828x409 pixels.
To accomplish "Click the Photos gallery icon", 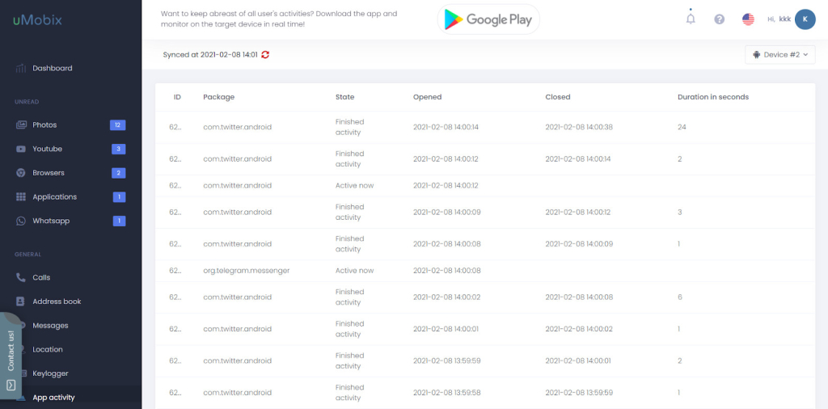I will [x=21, y=125].
